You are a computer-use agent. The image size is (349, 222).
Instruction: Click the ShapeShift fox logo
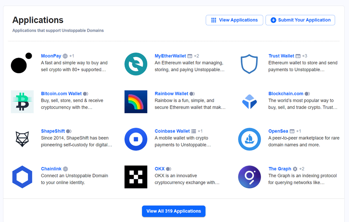tap(22, 139)
